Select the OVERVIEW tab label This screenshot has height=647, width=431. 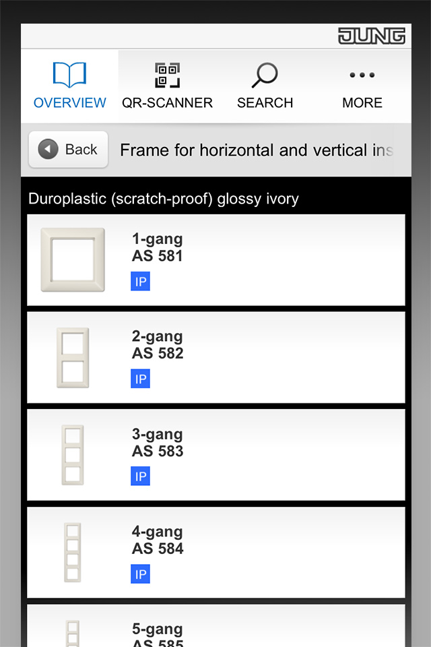[70, 102]
